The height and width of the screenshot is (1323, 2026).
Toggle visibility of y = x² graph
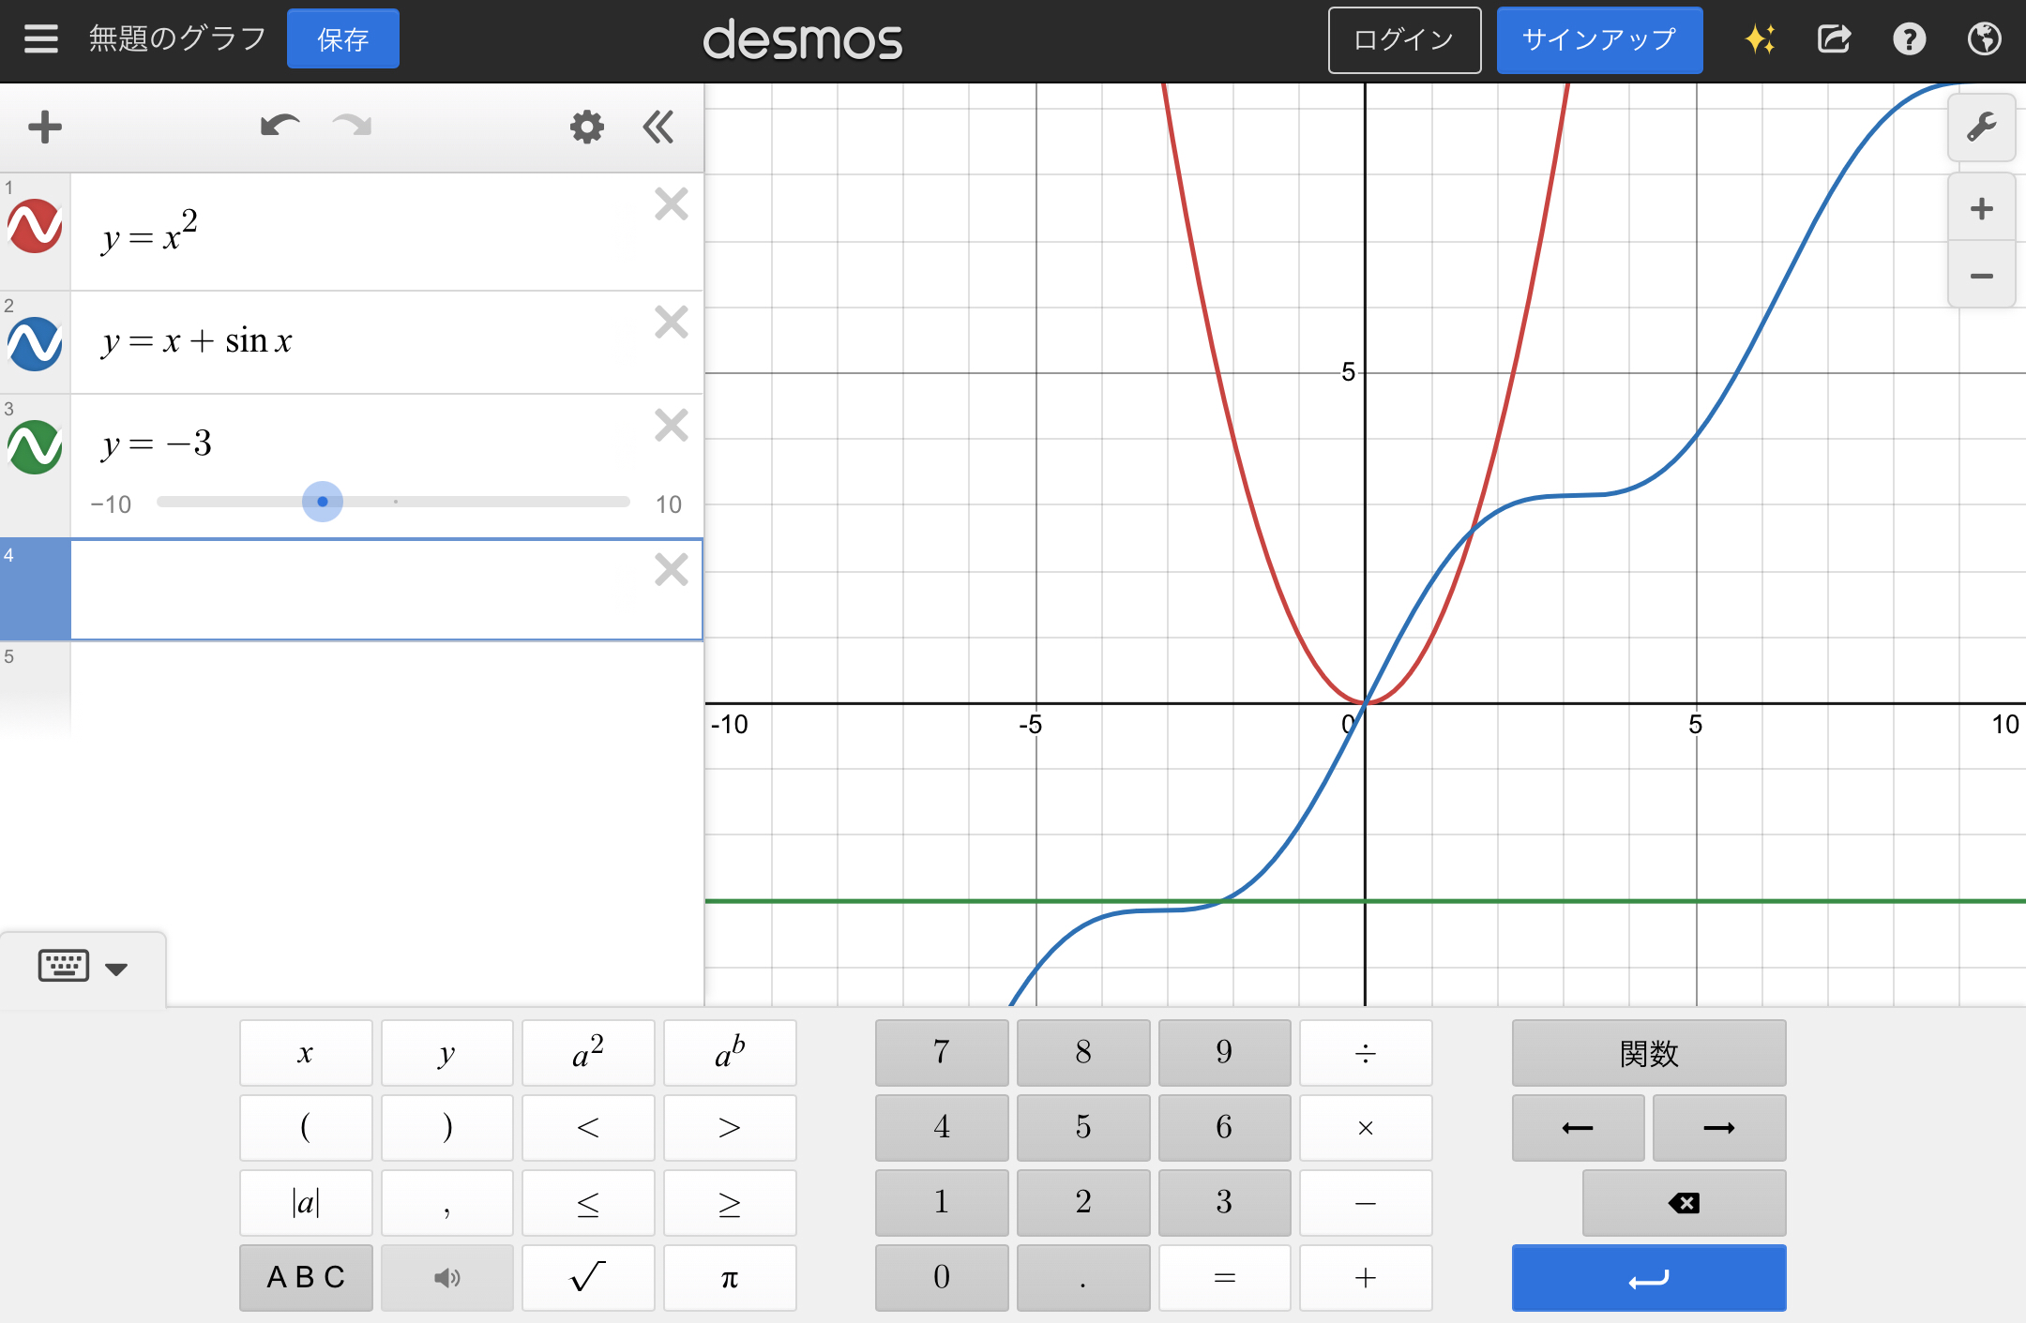click(x=35, y=226)
